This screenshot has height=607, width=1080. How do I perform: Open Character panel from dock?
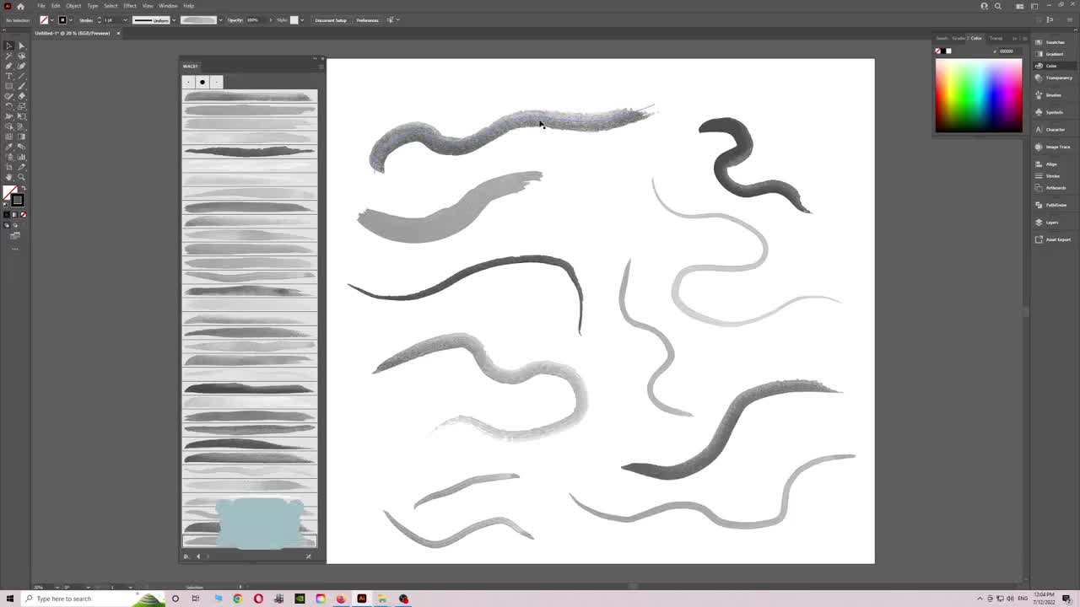click(1050, 130)
